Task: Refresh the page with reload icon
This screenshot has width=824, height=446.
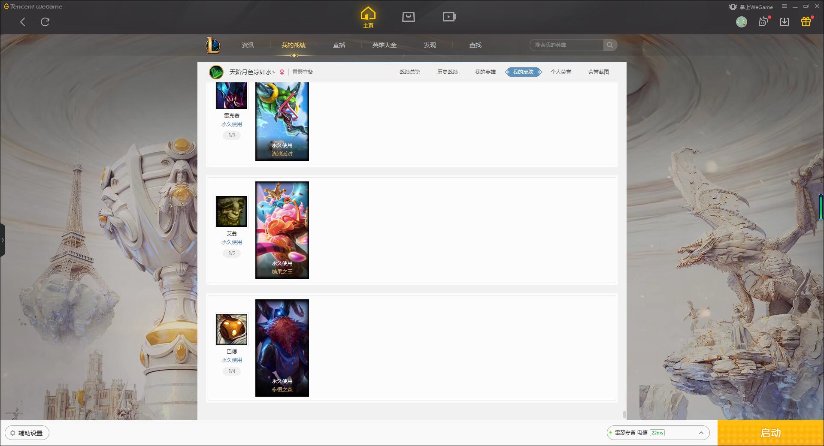Action: point(45,22)
